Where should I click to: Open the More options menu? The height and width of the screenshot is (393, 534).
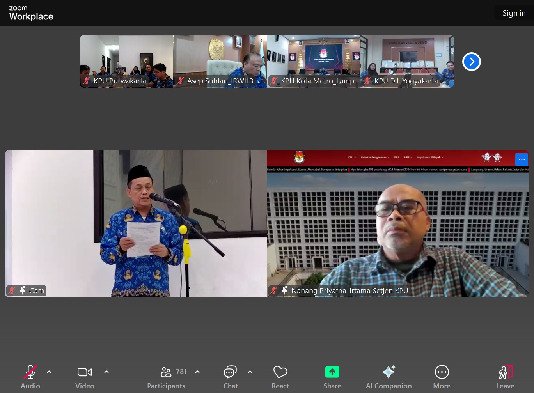coord(442,377)
